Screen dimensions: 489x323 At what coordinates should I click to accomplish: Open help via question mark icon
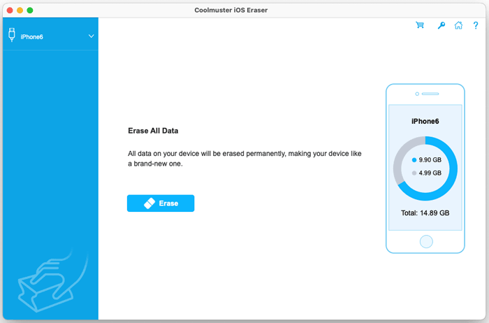(476, 25)
